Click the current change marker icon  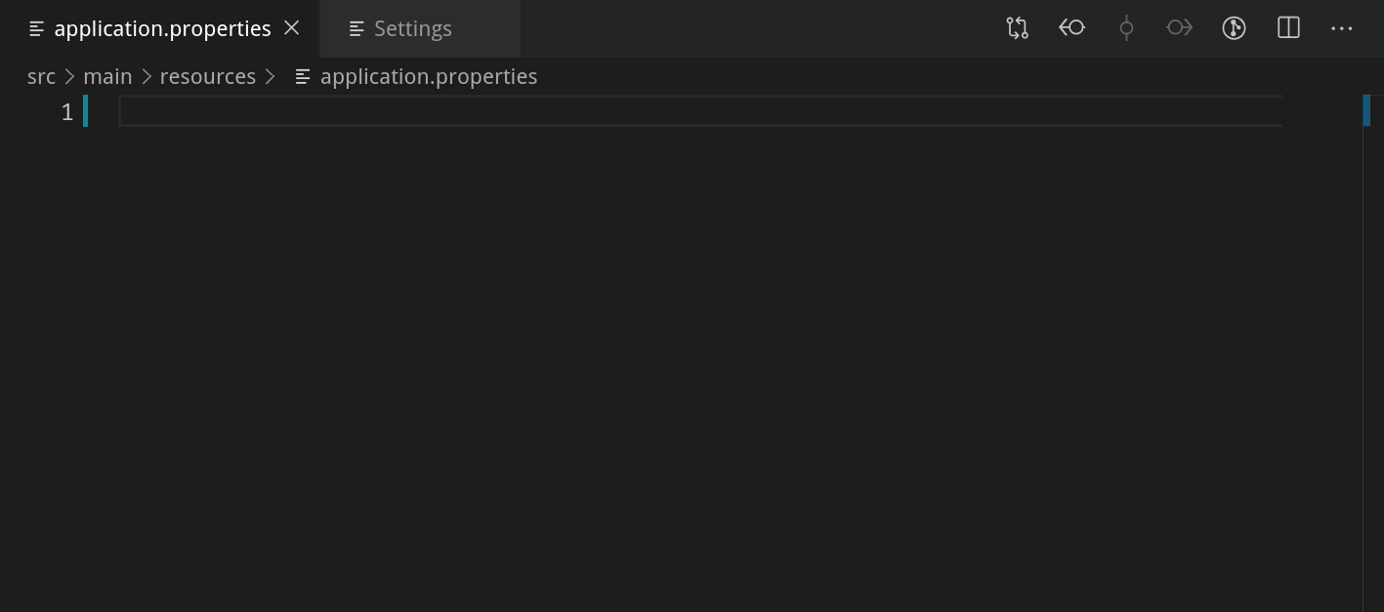point(1125,27)
